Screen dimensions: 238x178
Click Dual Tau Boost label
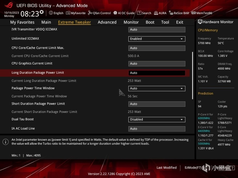(x=23, y=119)
